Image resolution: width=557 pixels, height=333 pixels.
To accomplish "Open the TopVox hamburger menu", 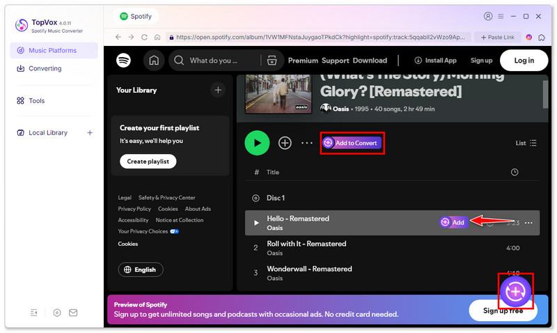I will click(501, 16).
